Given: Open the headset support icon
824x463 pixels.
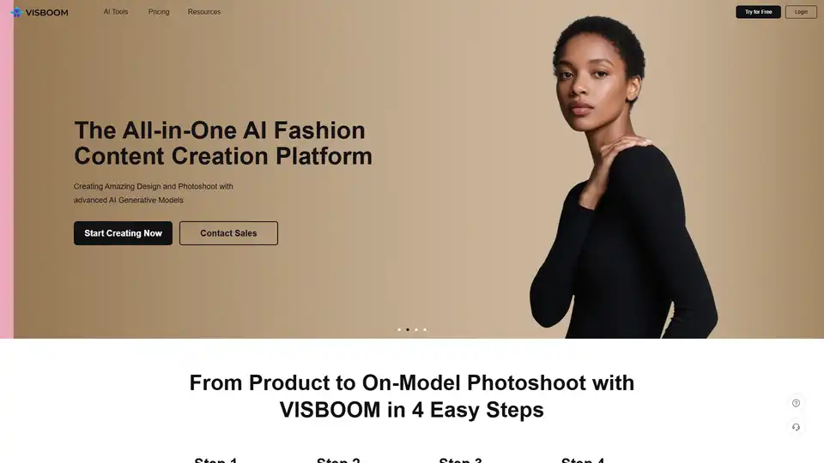Looking at the screenshot, I should [x=796, y=427].
